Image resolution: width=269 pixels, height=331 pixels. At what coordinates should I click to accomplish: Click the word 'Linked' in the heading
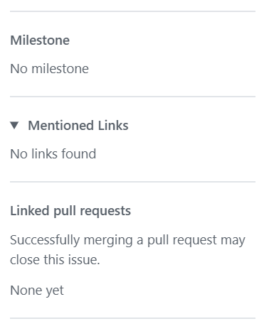[x=30, y=211]
